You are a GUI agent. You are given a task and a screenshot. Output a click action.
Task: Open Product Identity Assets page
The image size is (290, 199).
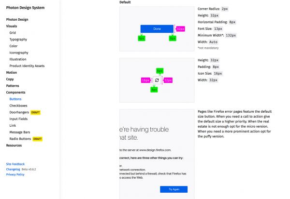tap(27, 66)
